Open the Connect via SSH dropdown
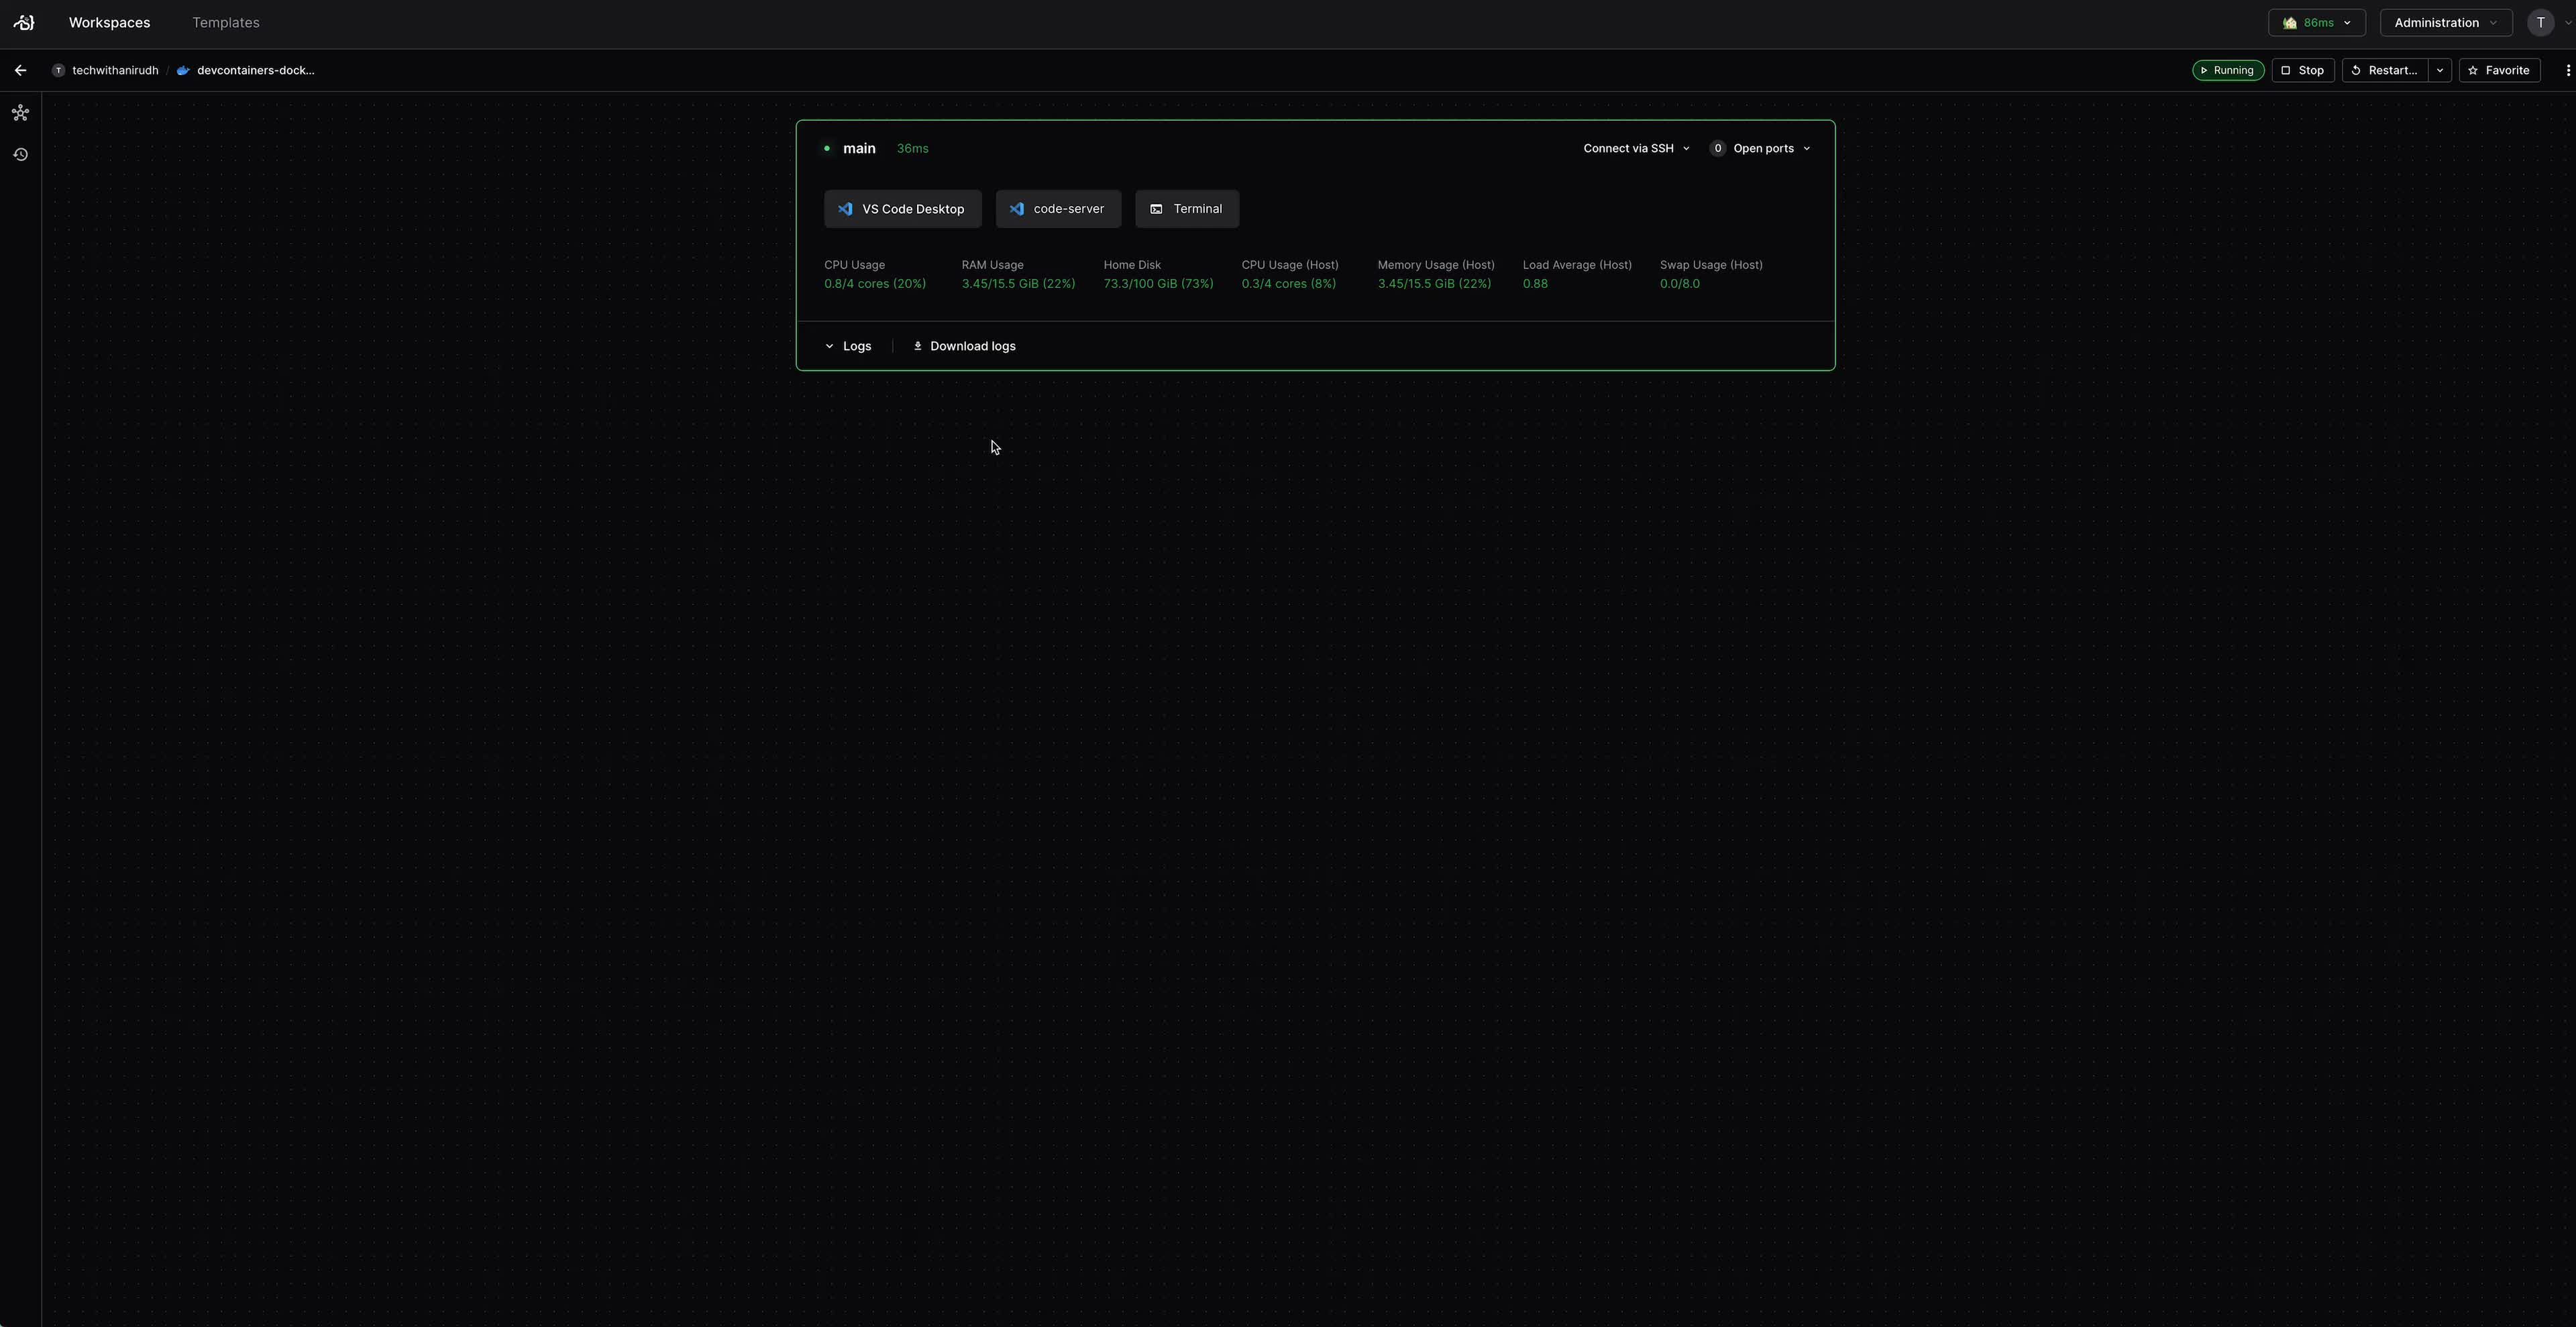 click(1636, 148)
